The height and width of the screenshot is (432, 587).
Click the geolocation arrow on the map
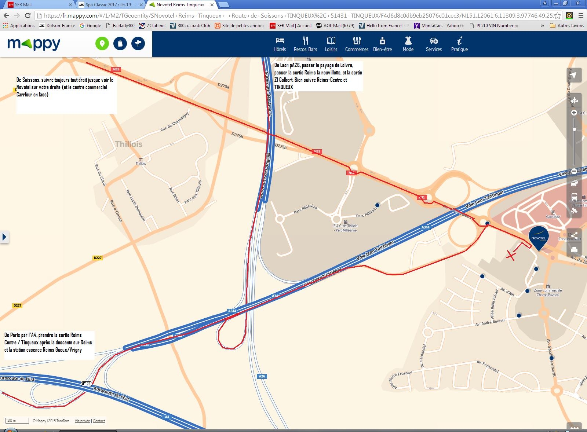click(x=574, y=75)
